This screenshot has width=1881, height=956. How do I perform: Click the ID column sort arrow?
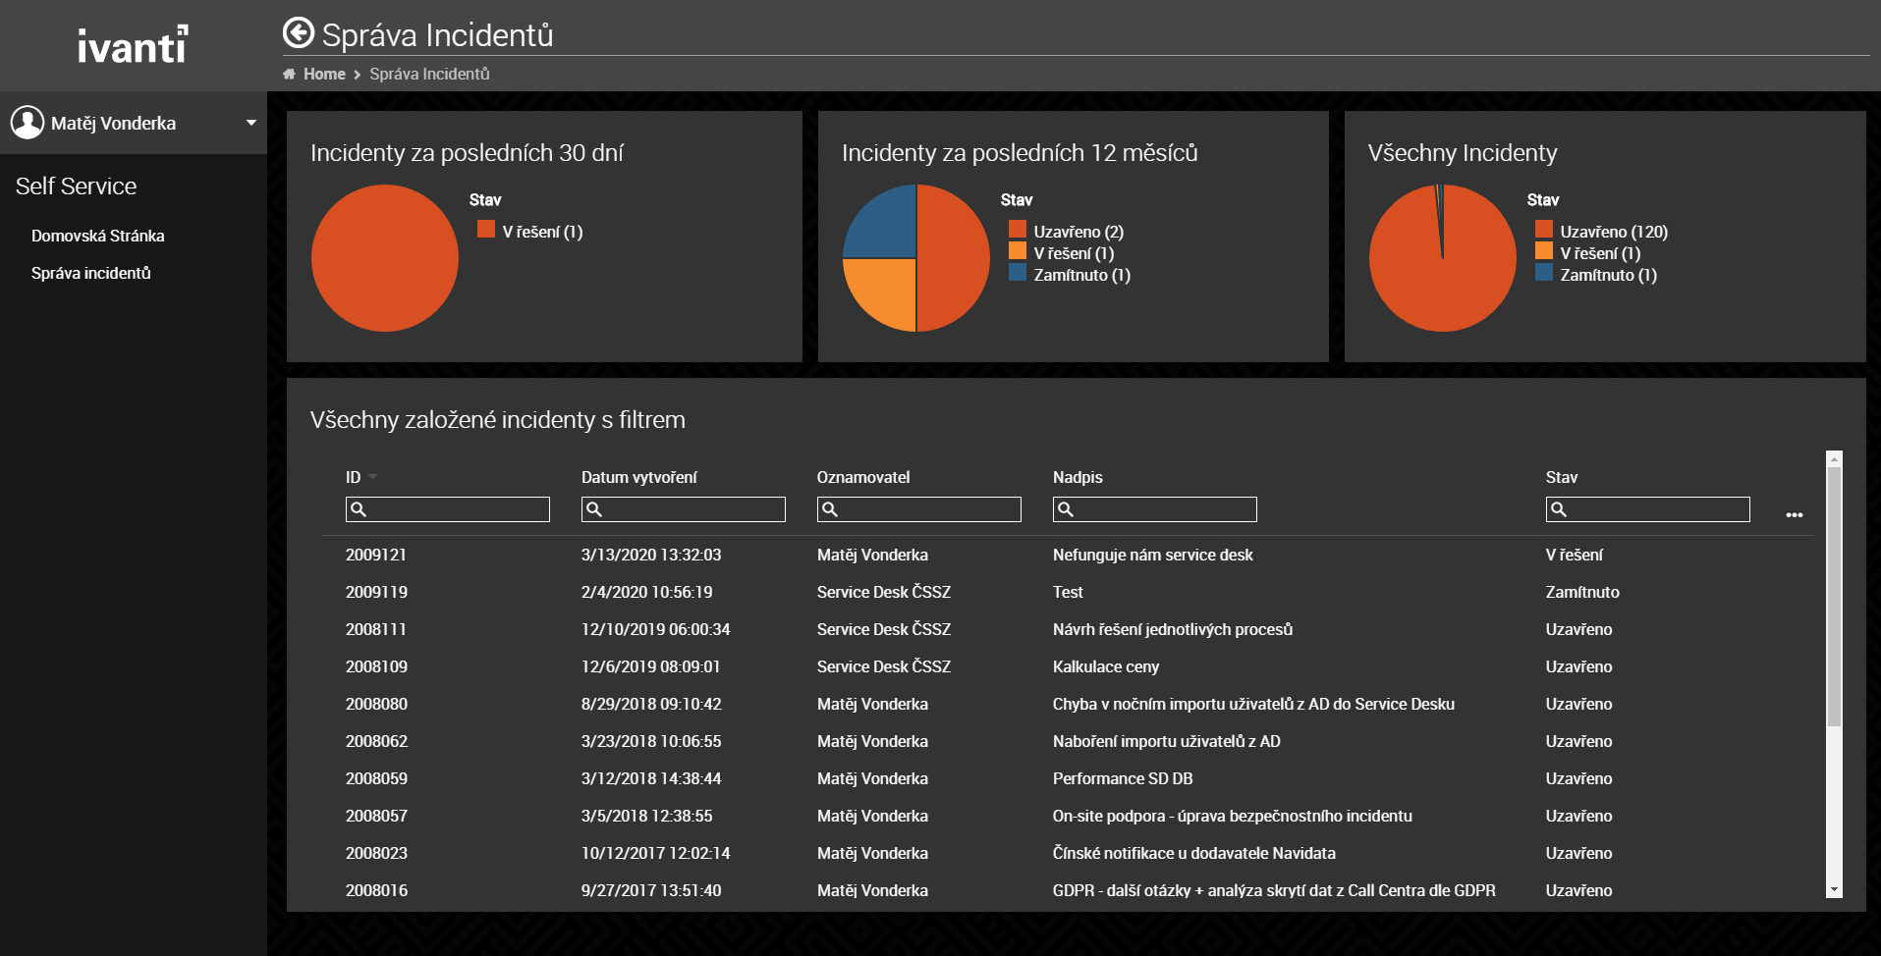point(373,477)
